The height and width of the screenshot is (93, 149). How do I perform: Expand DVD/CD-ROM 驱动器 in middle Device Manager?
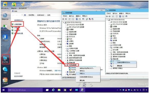(66, 25)
